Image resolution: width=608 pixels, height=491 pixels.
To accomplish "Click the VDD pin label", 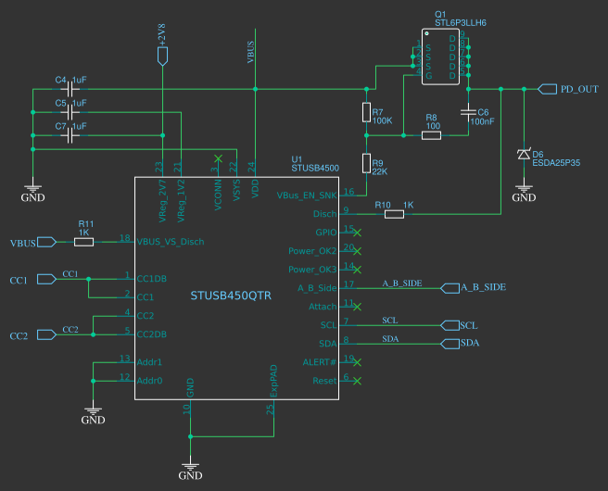I will point(255,189).
